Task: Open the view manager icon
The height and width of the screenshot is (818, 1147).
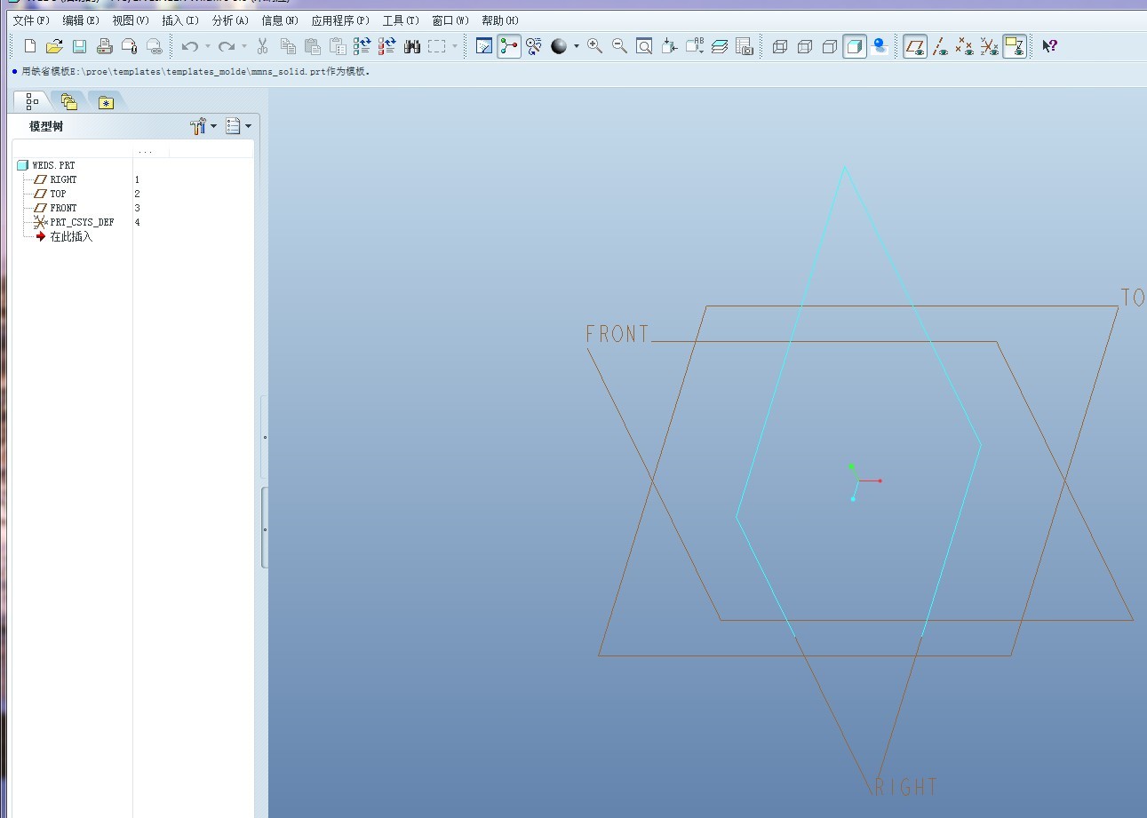Action: pyautogui.click(x=745, y=46)
